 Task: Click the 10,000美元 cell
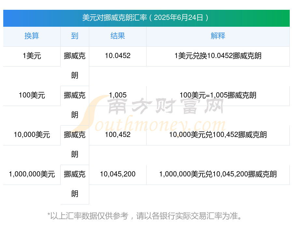(32, 135)
